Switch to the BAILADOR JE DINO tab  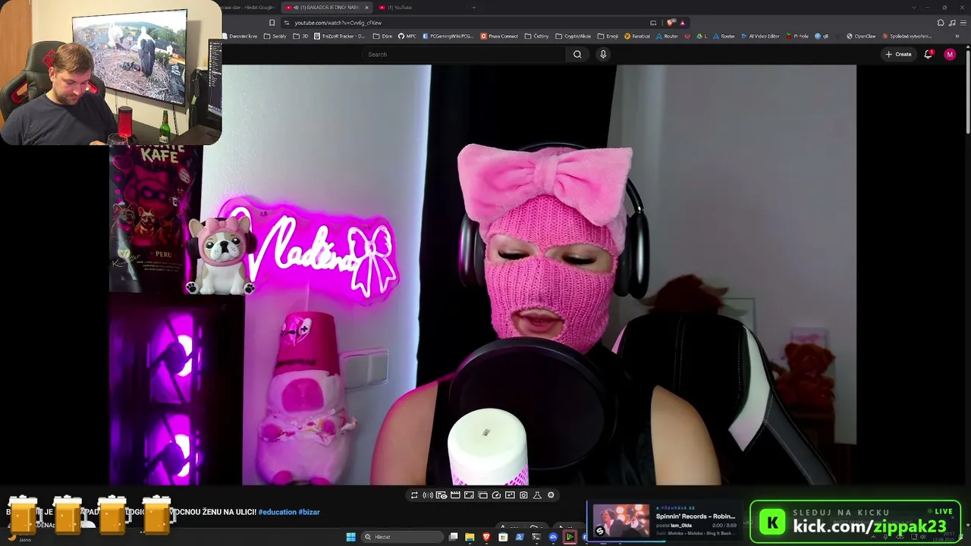(326, 8)
